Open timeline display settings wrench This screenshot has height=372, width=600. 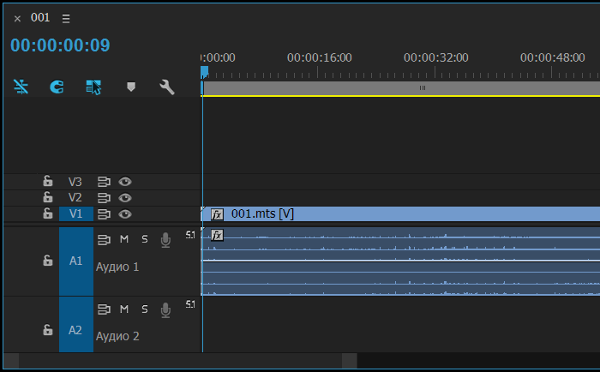click(x=167, y=87)
